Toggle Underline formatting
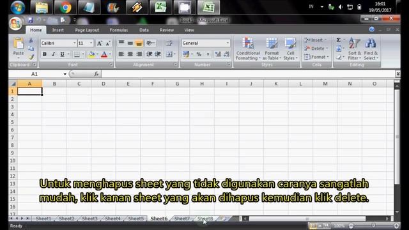Image resolution: width=409 pixels, height=230 pixels. point(62,54)
